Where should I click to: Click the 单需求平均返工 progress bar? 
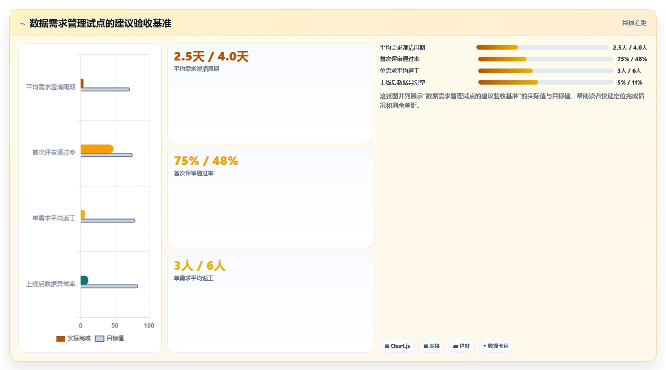pyautogui.click(x=545, y=71)
